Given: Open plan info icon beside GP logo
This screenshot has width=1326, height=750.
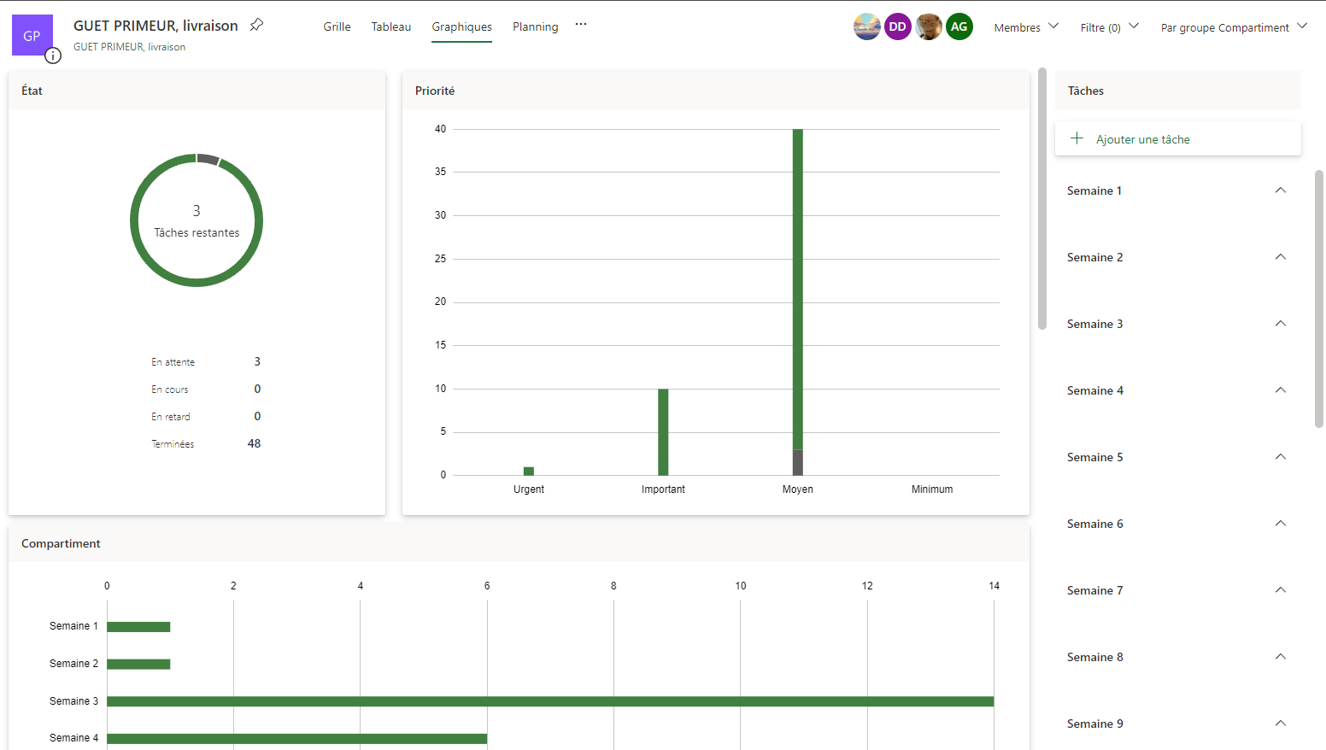Looking at the screenshot, I should click(x=53, y=56).
